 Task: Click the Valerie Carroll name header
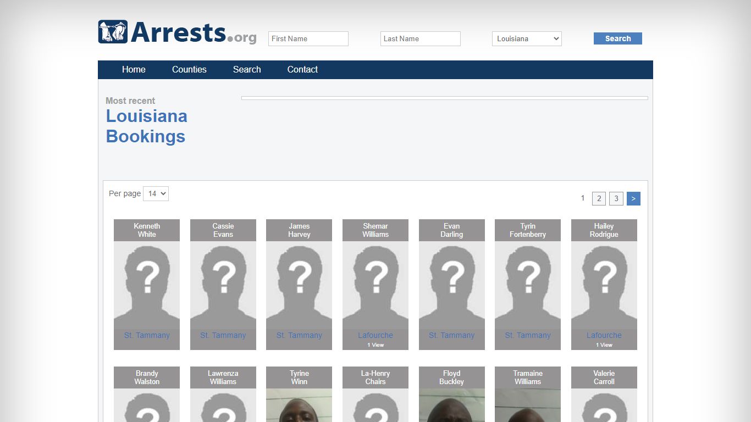click(604, 377)
